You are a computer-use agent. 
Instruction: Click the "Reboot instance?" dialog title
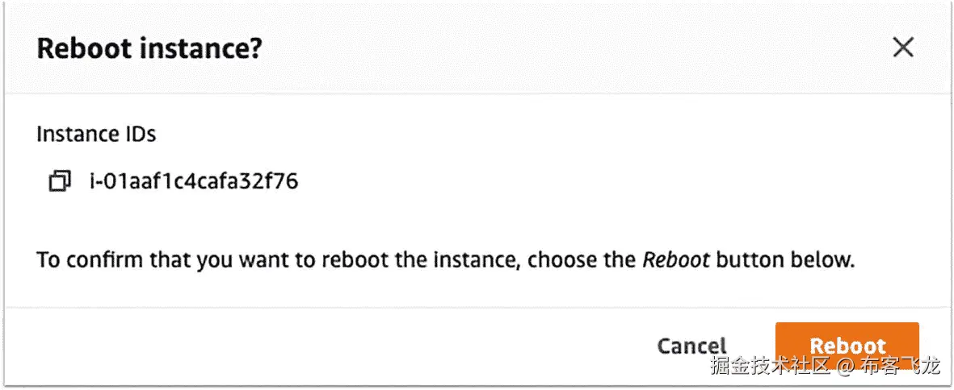pos(149,48)
